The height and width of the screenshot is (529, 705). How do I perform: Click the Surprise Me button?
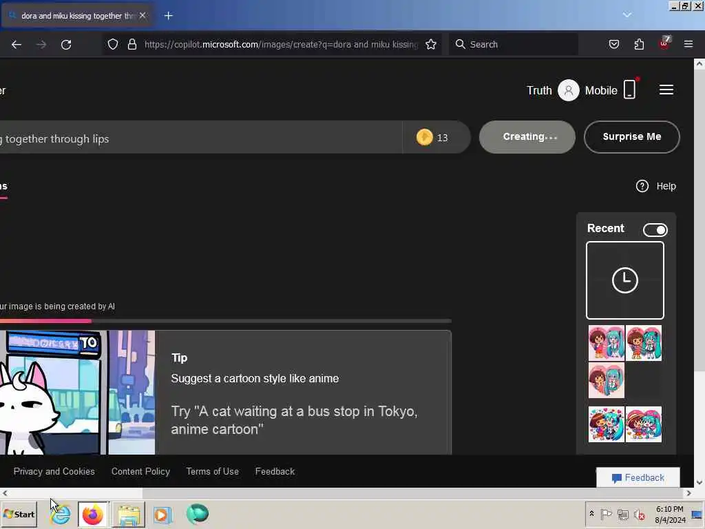632,137
